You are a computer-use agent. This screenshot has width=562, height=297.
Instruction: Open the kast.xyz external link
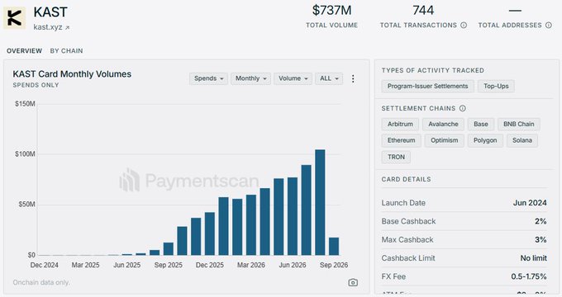point(51,27)
